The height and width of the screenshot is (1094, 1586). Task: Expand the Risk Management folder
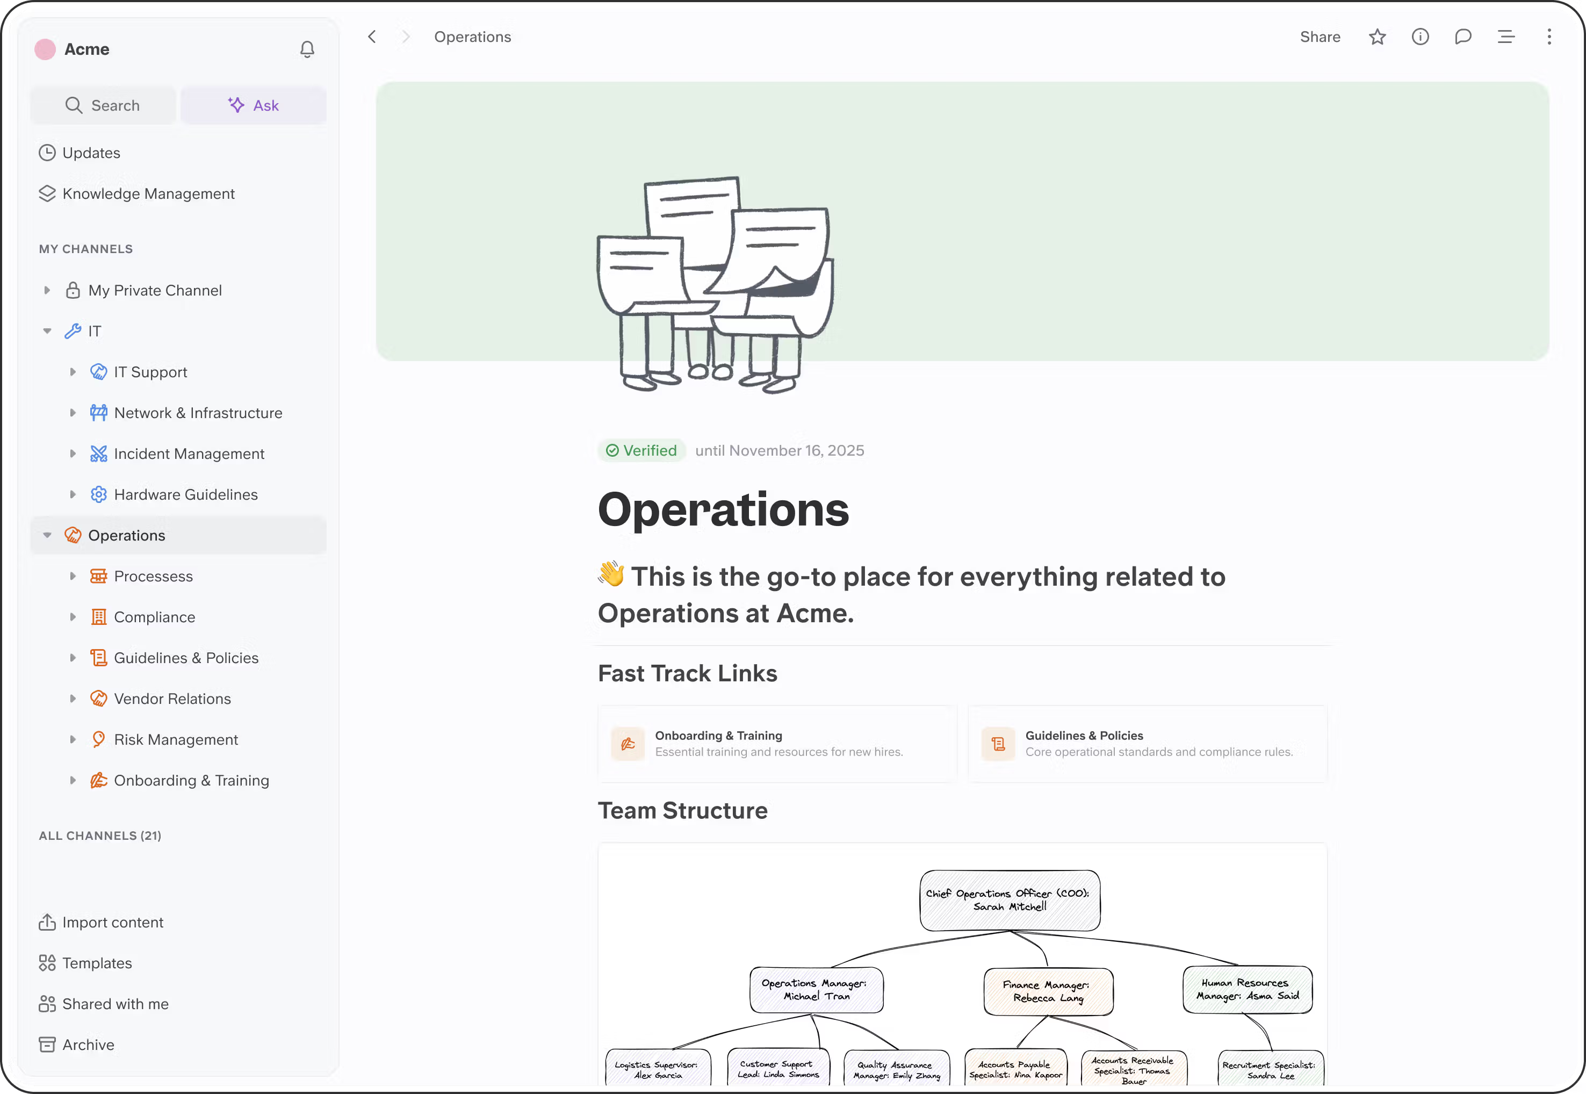73,739
